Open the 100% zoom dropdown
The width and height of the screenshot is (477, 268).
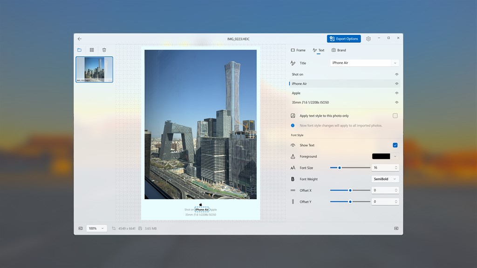coord(97,228)
